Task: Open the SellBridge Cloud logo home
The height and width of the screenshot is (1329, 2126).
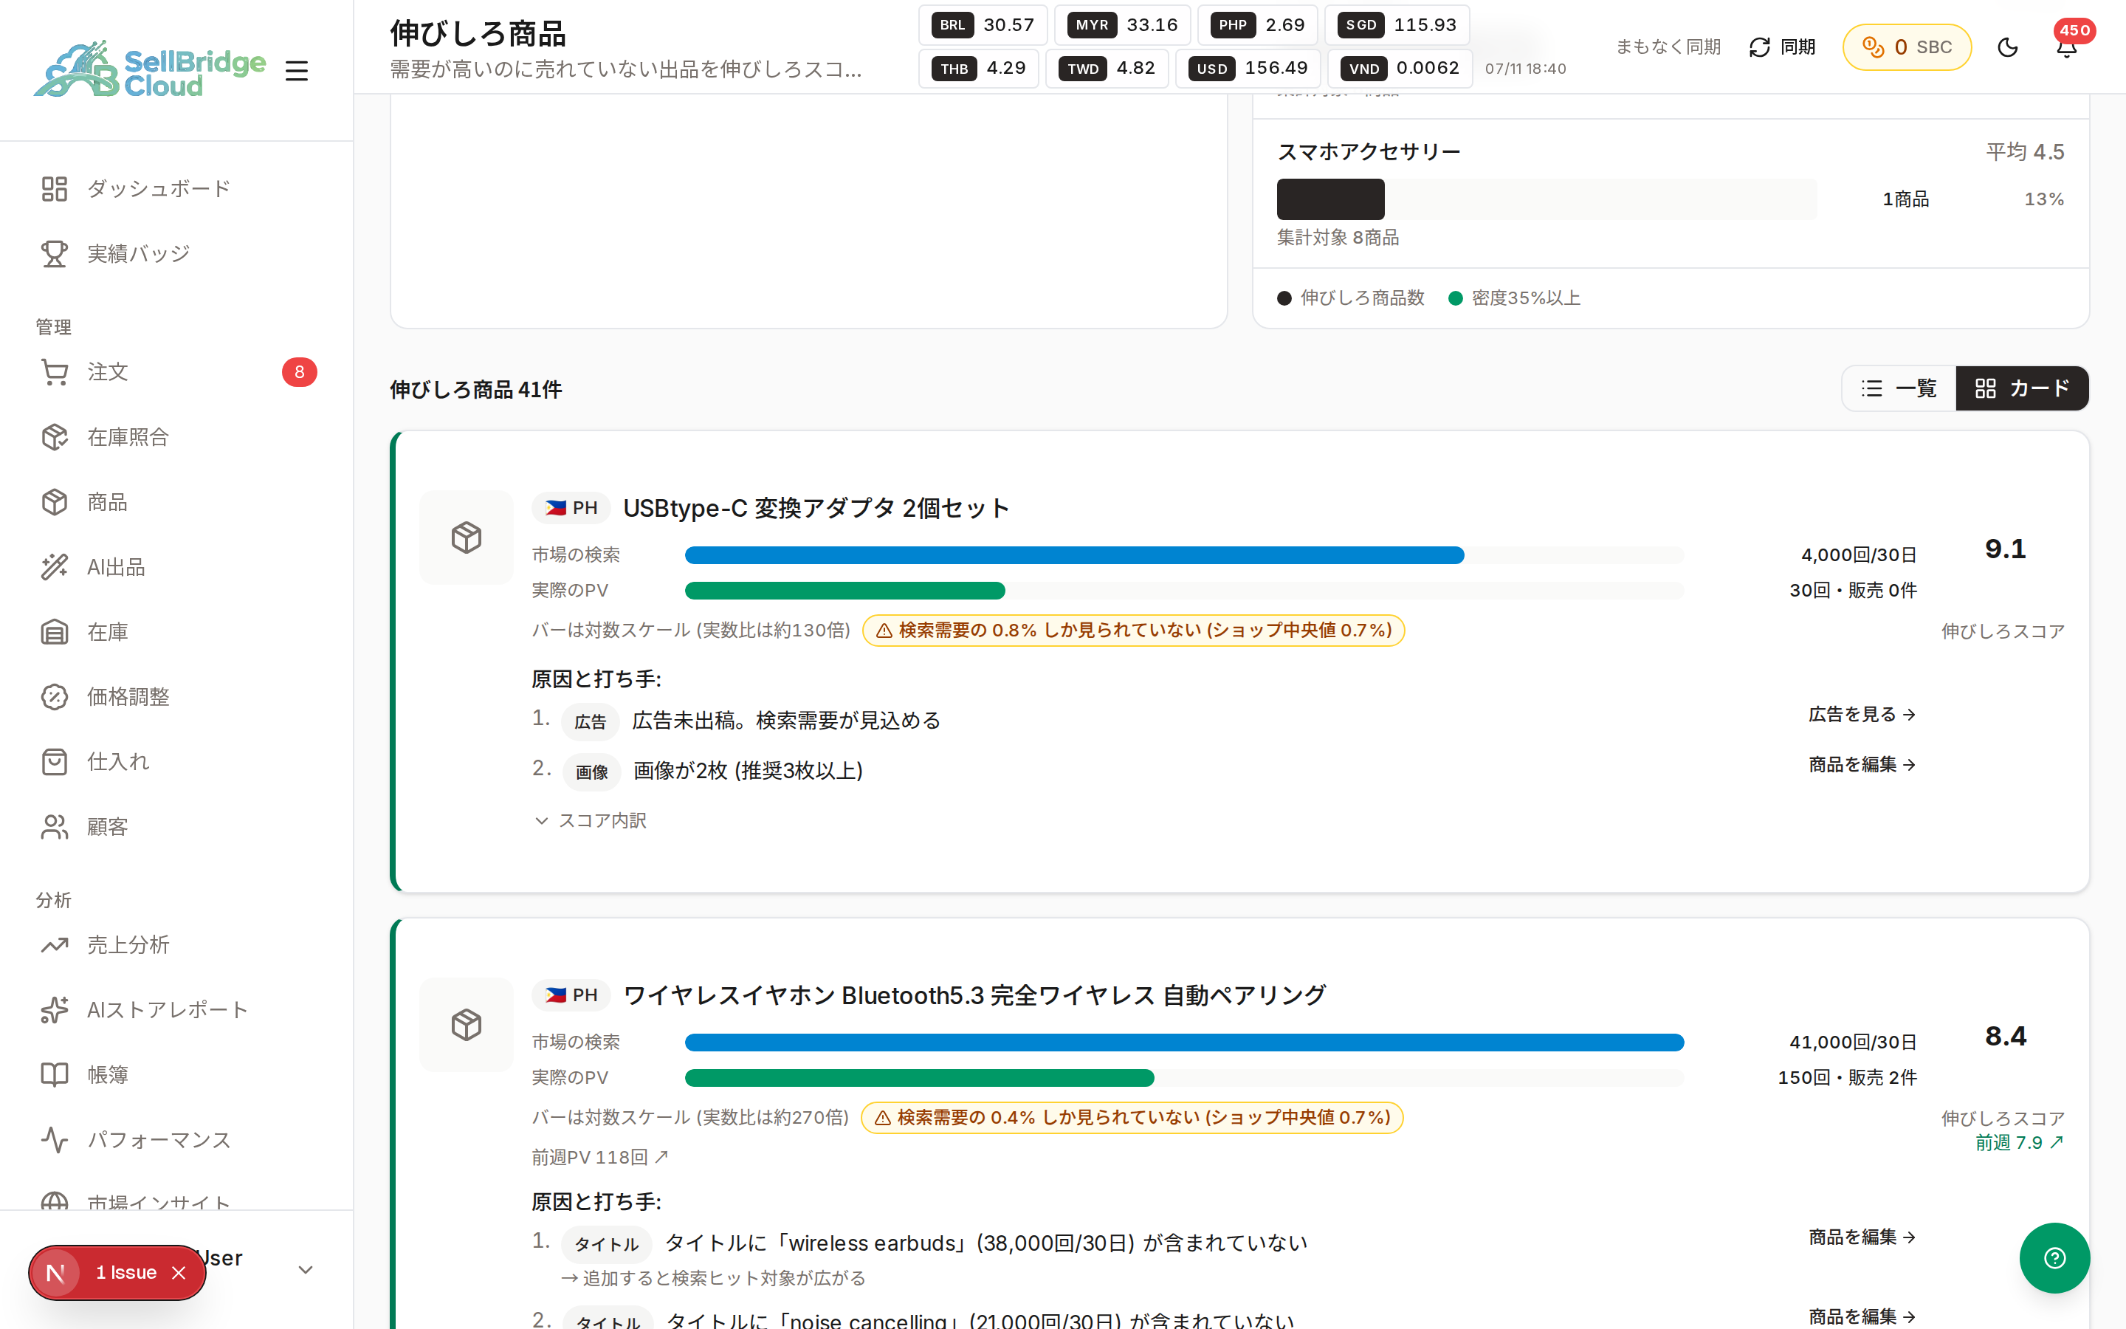Action: (149, 69)
